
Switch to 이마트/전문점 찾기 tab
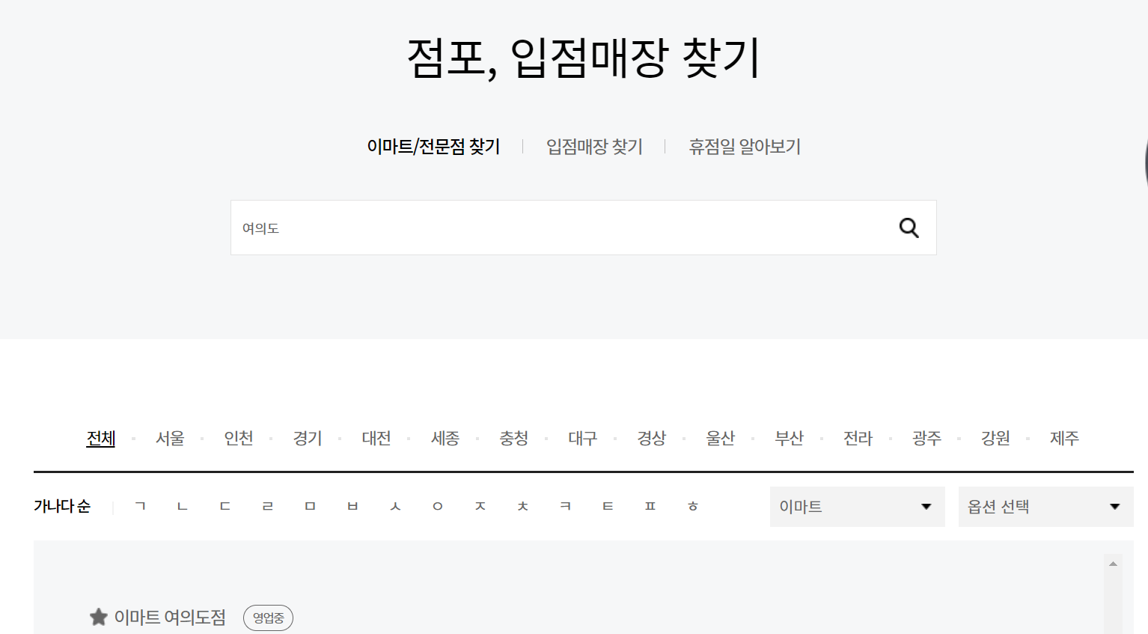tap(433, 147)
